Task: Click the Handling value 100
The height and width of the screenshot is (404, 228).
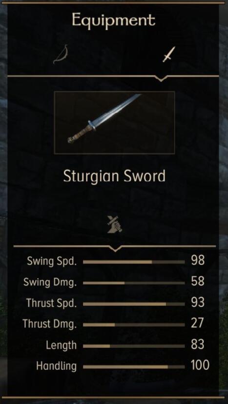Action: 200,365
